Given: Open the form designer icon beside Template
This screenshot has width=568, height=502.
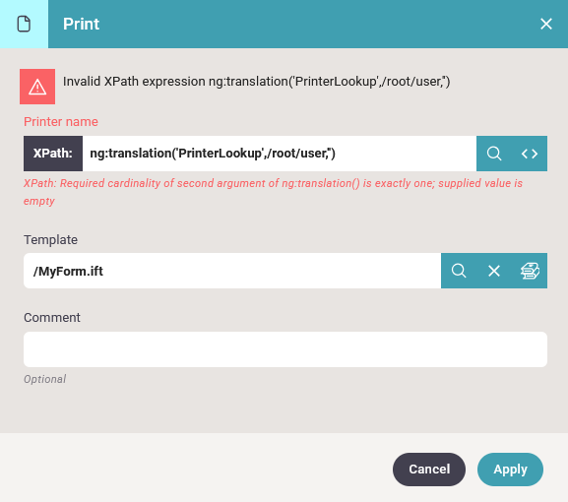Looking at the screenshot, I should pyautogui.click(x=530, y=271).
